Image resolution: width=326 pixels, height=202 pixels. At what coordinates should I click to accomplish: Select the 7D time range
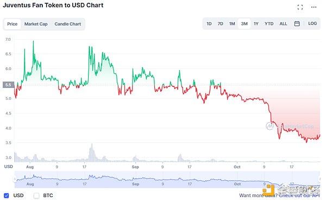[221, 24]
